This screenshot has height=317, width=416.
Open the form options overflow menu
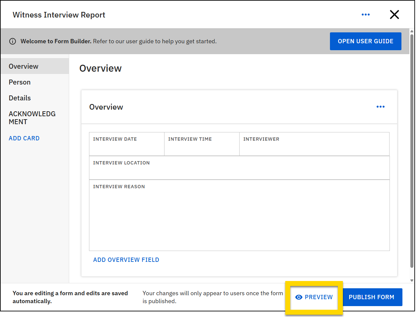pos(366,14)
